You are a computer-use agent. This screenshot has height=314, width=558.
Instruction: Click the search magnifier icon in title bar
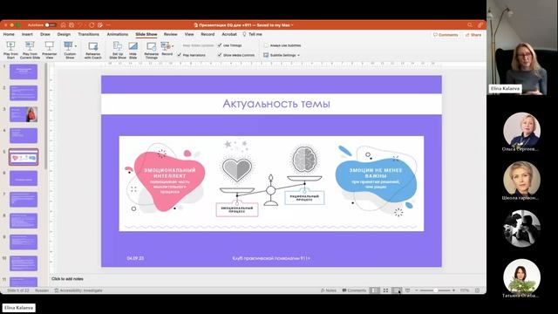coord(470,25)
